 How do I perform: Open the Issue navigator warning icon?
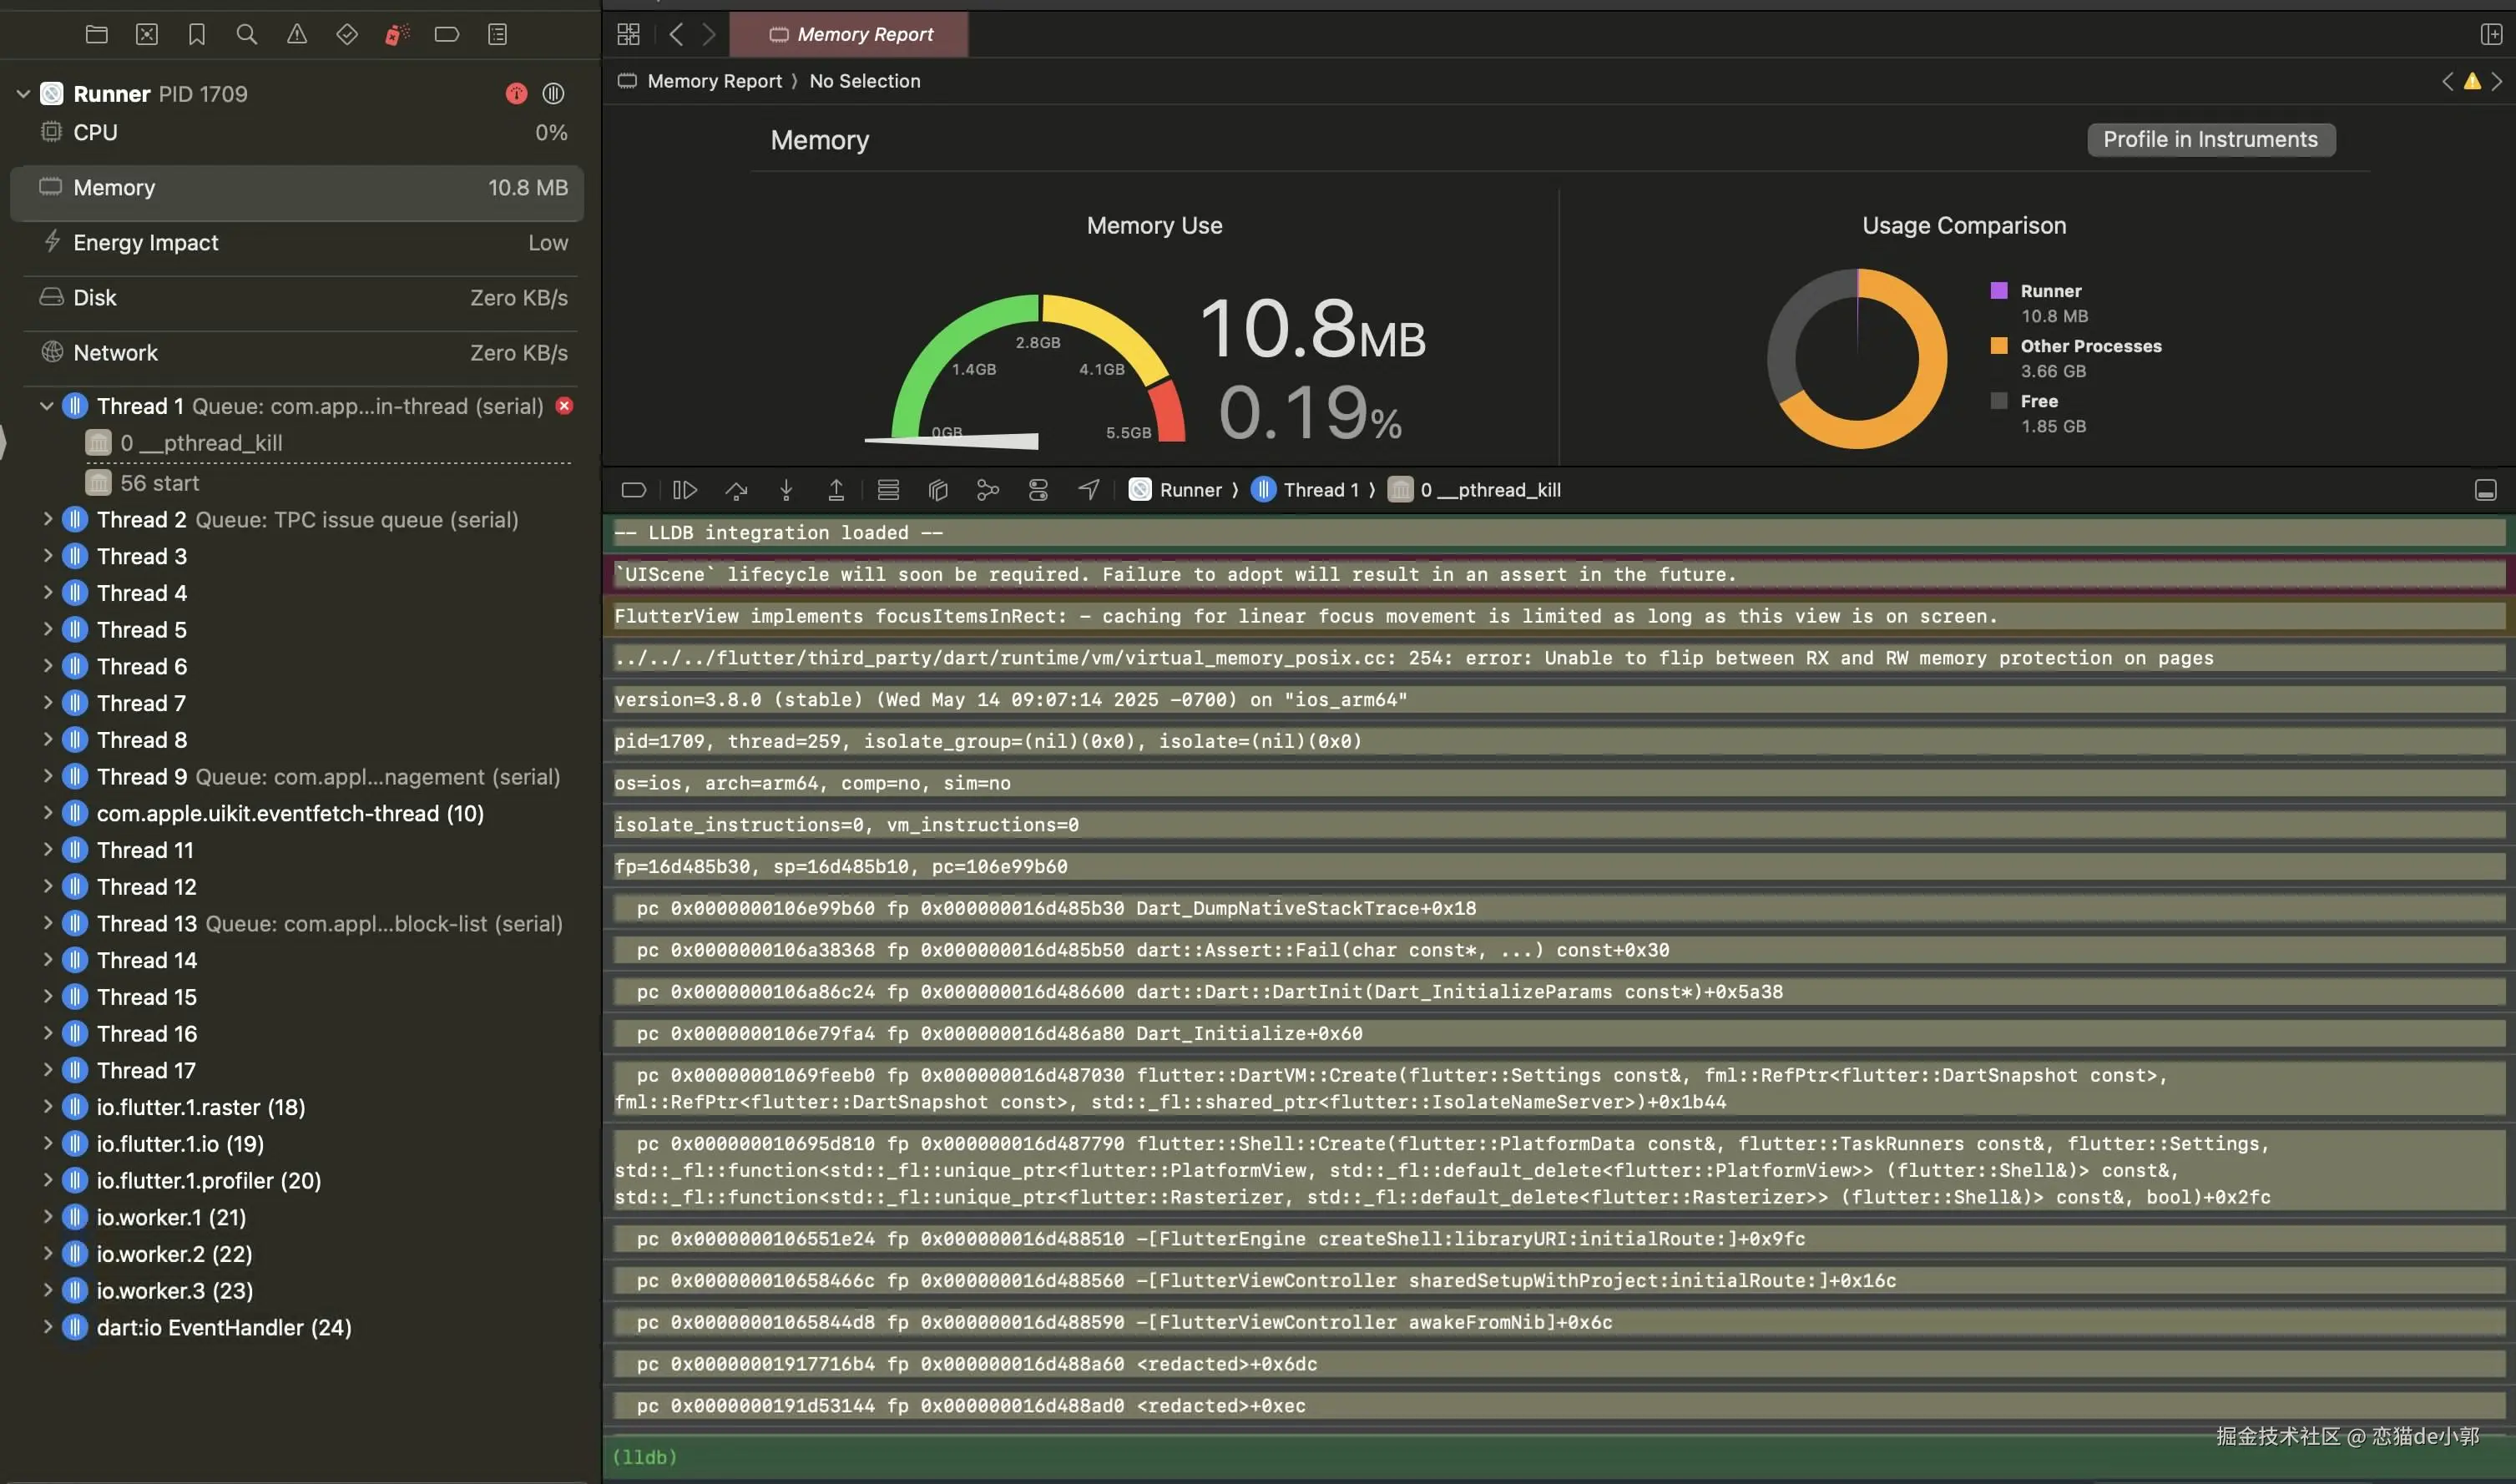tap(297, 35)
